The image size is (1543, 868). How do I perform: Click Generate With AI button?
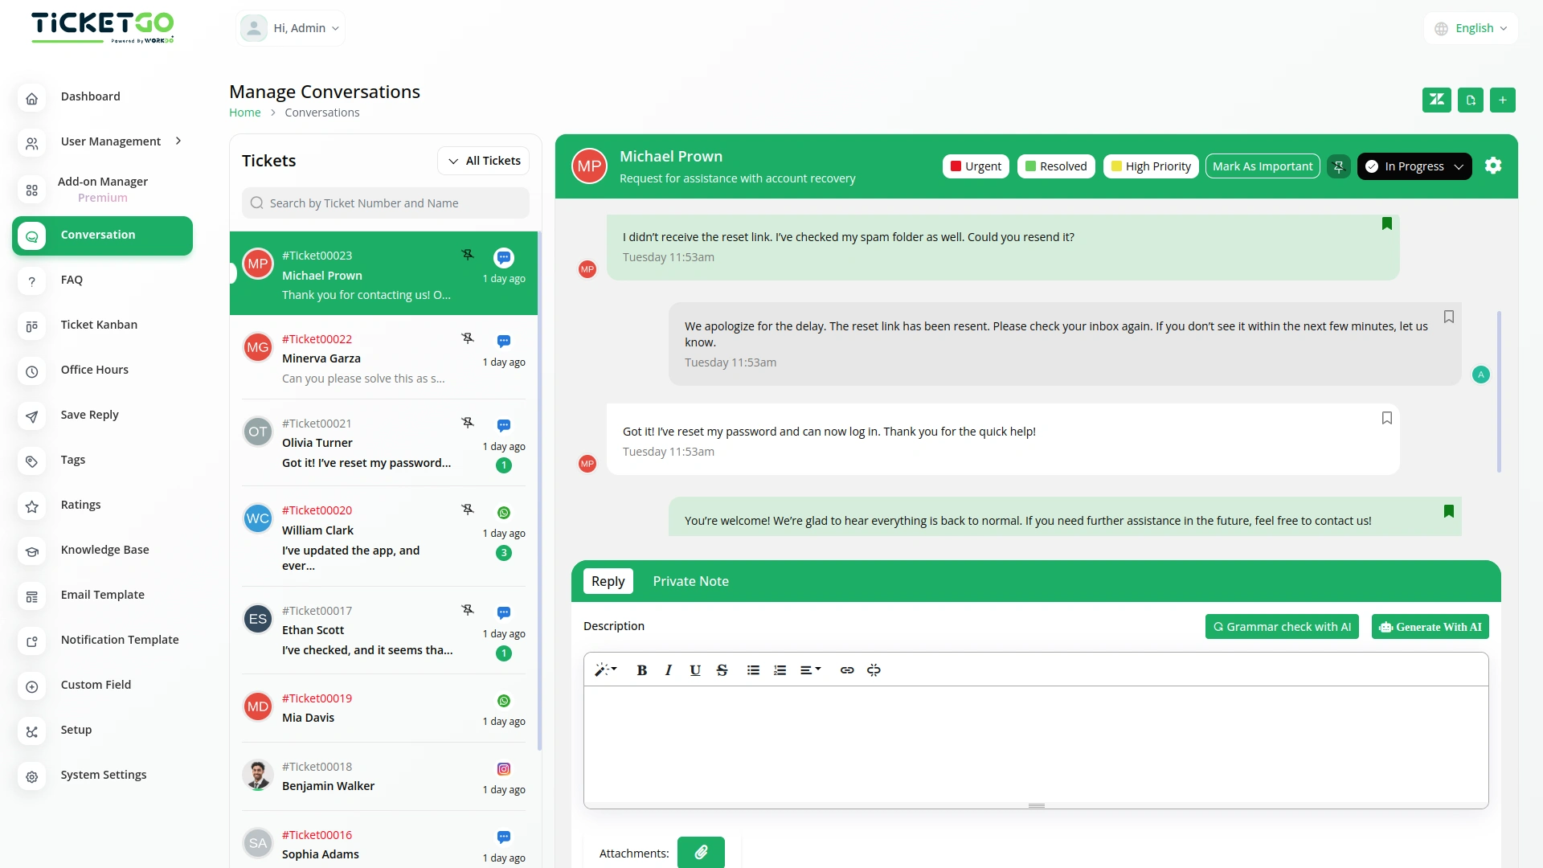1430,627
